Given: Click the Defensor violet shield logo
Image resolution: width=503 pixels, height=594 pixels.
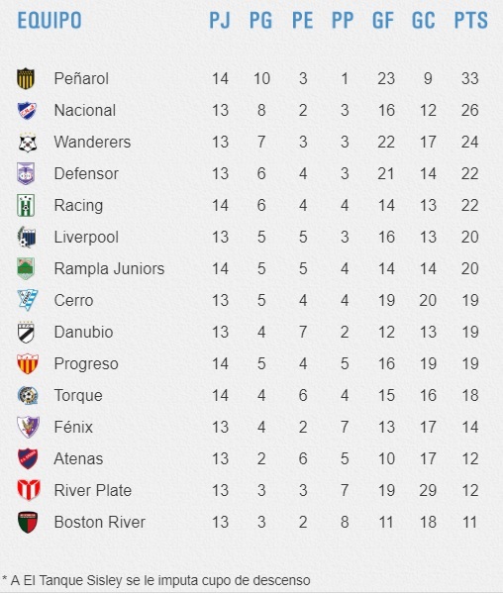Looking at the screenshot, I should pyautogui.click(x=26, y=173).
